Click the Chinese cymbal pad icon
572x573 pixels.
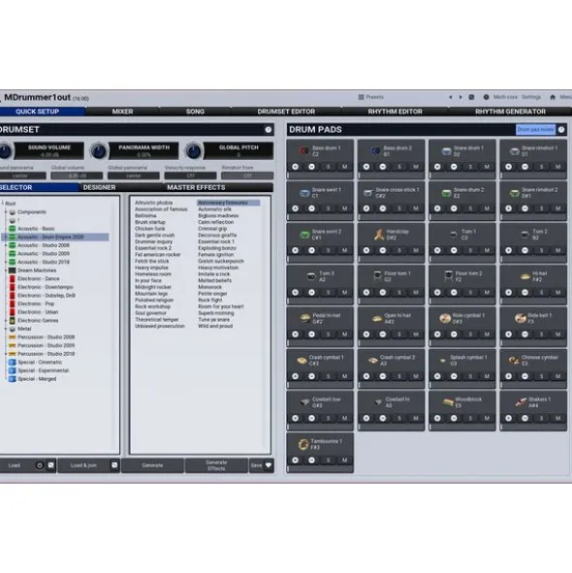click(514, 361)
